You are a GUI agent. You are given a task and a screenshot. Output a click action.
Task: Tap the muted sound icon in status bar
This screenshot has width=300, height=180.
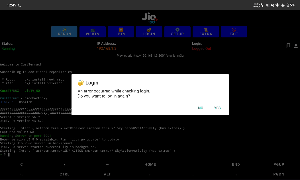(x=272, y=5)
